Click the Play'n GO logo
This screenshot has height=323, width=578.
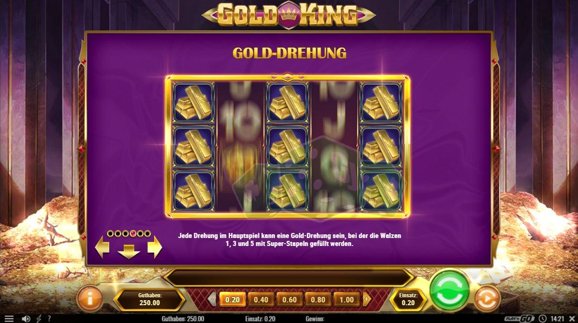[x=519, y=319]
